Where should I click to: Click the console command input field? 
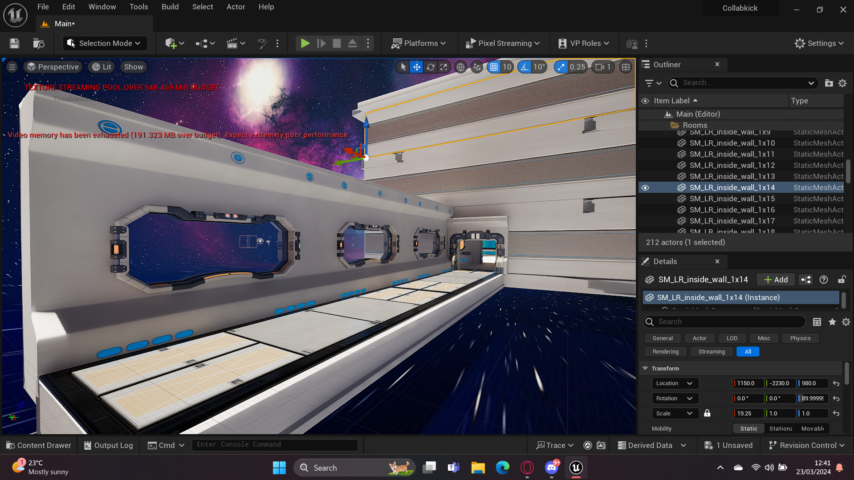[275, 445]
